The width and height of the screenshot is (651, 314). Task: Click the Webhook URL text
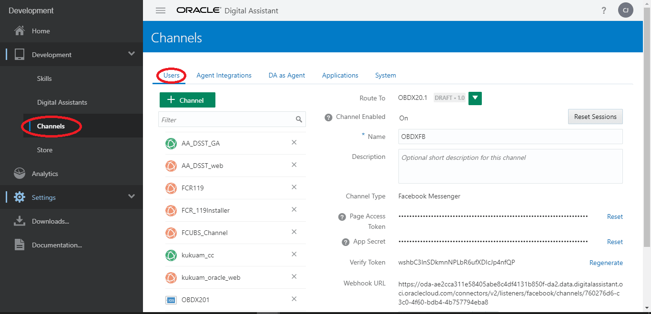click(510, 293)
